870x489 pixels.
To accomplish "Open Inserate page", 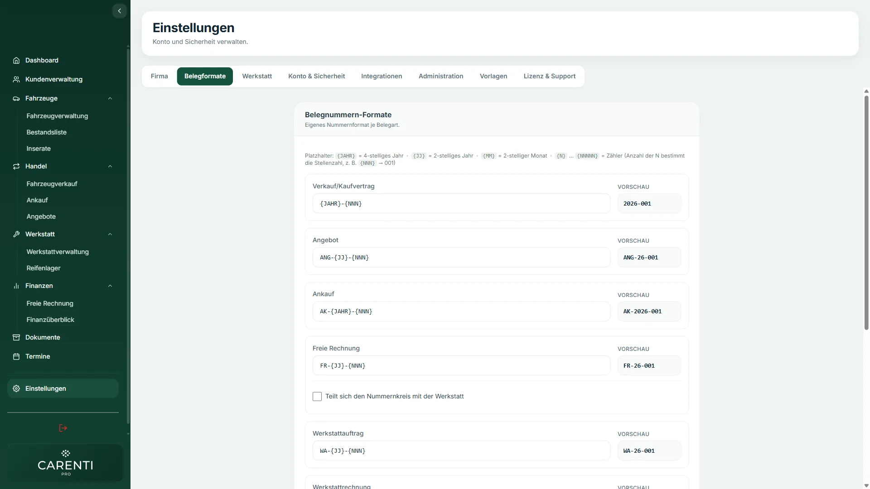I will click(39, 149).
